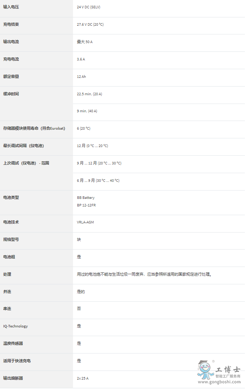The width and height of the screenshot is (246, 389).
Task: Click the VRLA-AGM battery technology value
Action: pyautogui.click(x=85, y=222)
